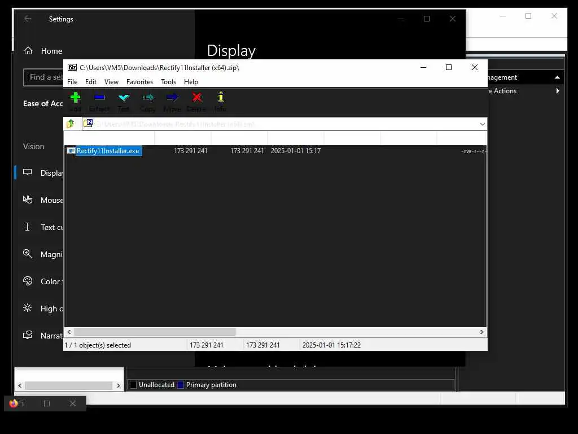The image size is (578, 434).
Task: Click the High contrast sun icon
Action: 27,308
